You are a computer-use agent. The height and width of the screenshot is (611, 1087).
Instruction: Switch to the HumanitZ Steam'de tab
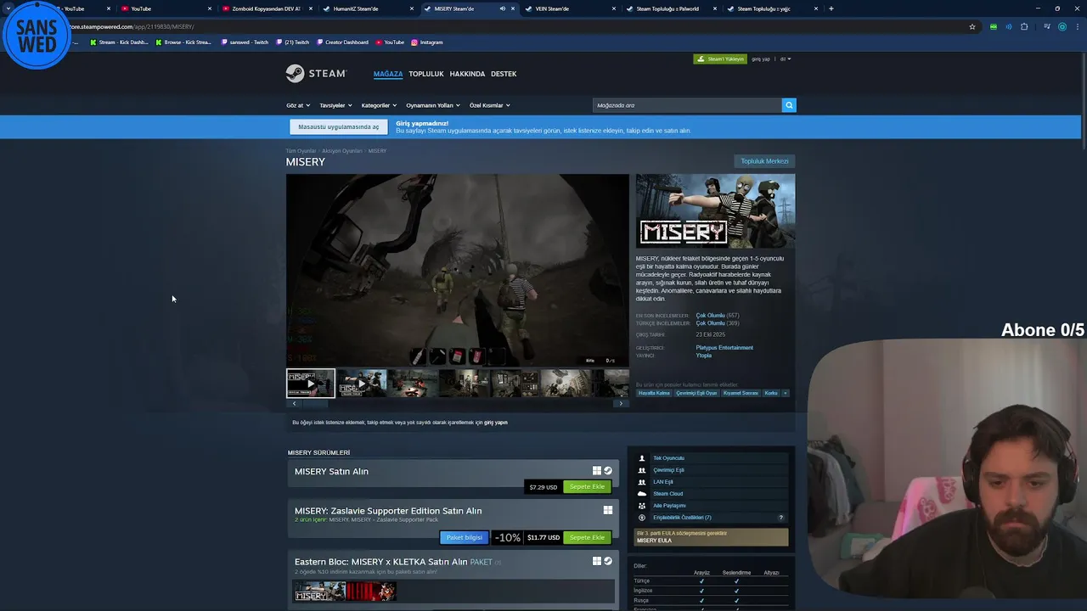tap(369, 8)
